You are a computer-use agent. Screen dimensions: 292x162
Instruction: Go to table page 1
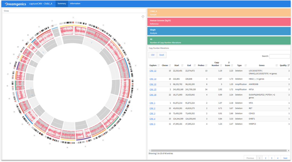(x=259, y=158)
